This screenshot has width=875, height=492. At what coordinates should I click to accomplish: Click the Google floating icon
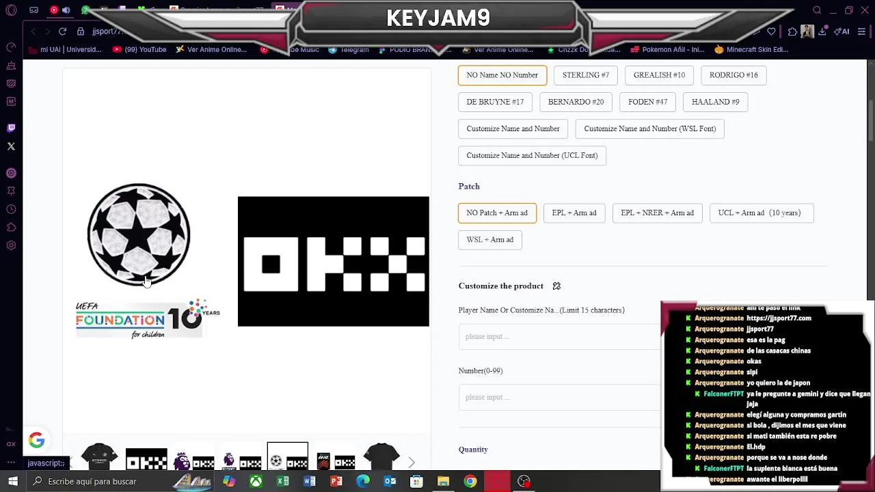37,441
